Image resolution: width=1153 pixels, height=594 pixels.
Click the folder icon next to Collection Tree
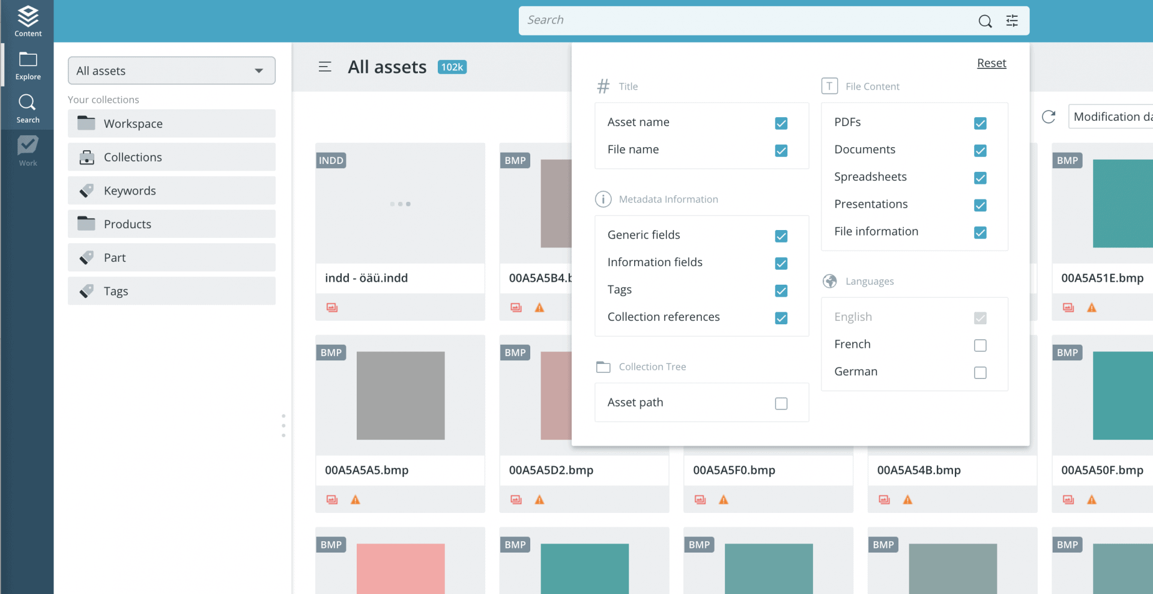coord(604,366)
